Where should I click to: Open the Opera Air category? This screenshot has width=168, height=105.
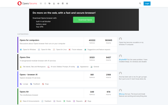coord(24,92)
